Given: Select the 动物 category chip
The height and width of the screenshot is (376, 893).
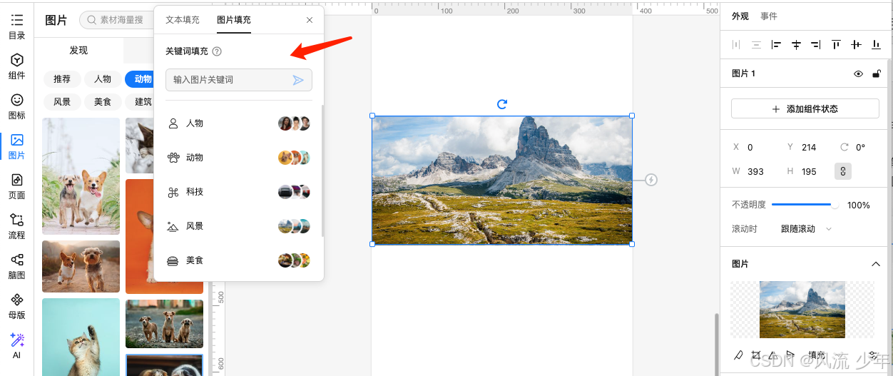Looking at the screenshot, I should [140, 79].
